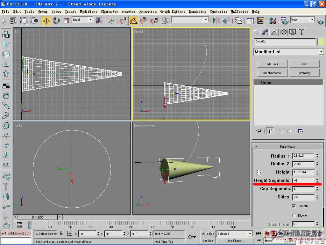The image size is (326, 245).
Task: Open the Motion panel tab
Action: [283, 32]
